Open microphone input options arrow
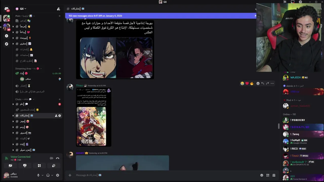The width and height of the screenshot is (324, 182). click(42, 175)
